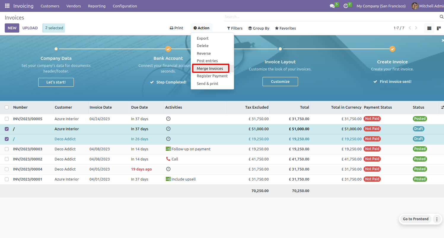The height and width of the screenshot is (238, 444).
Task: Open the three-dot menu beside Go to Frontend
Action: [x=437, y=219]
